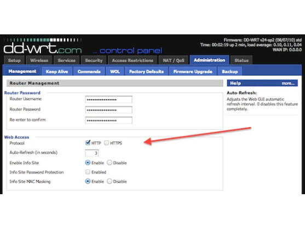Go to the Backup subtab
This screenshot has width=305, height=228.
tap(230, 71)
